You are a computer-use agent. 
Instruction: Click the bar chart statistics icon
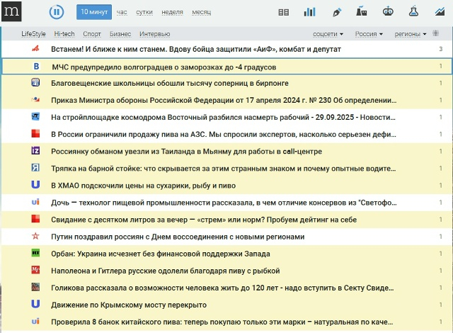309,12
